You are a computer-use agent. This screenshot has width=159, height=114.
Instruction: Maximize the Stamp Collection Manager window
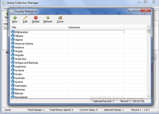pos(145,2)
